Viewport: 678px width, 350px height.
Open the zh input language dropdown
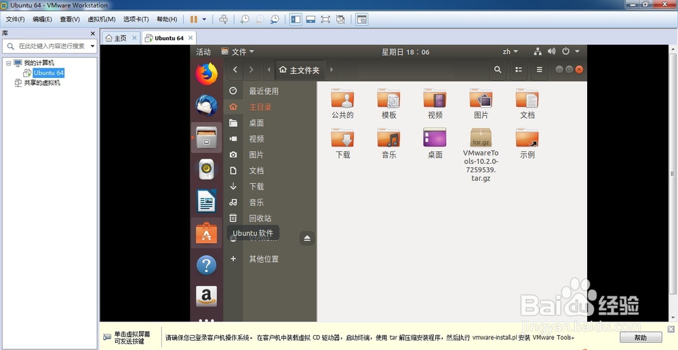511,52
